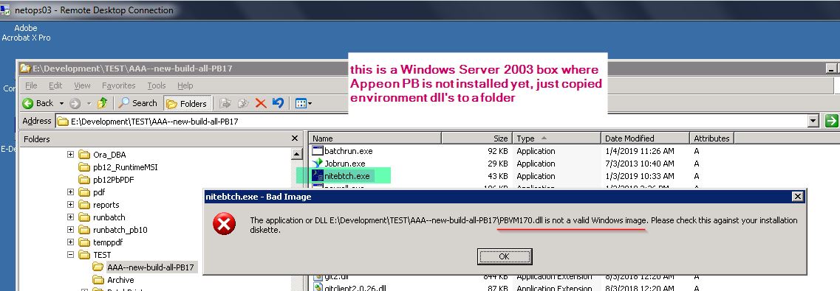Click OK in the Bad Image dialog
This screenshot has width=840, height=291.
(504, 256)
